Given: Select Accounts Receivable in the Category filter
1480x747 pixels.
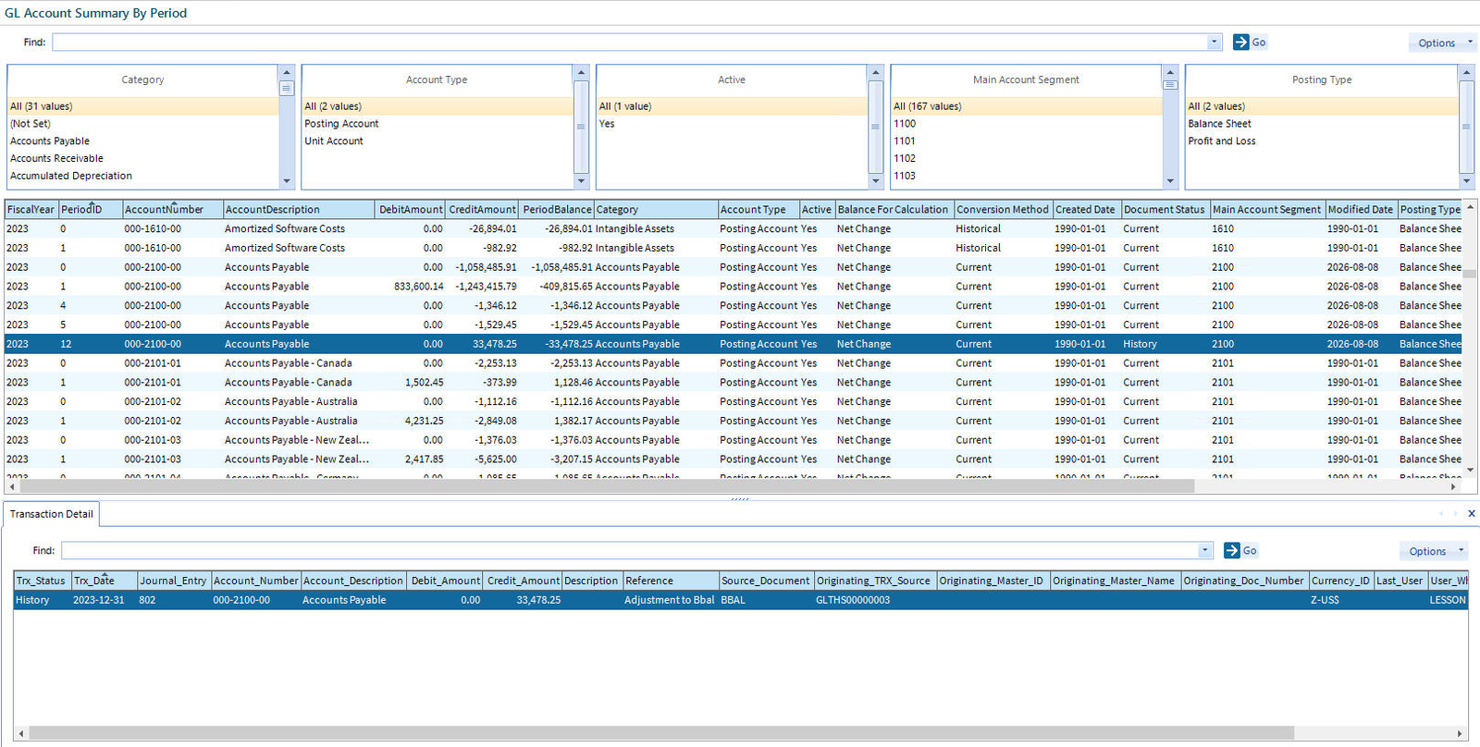Looking at the screenshot, I should coord(142,159).
